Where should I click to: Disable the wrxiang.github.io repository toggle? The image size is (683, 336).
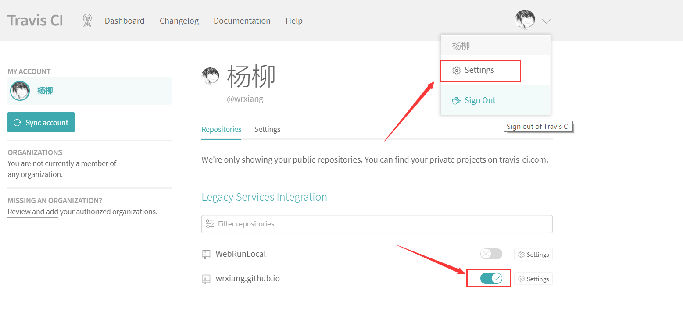tap(491, 278)
